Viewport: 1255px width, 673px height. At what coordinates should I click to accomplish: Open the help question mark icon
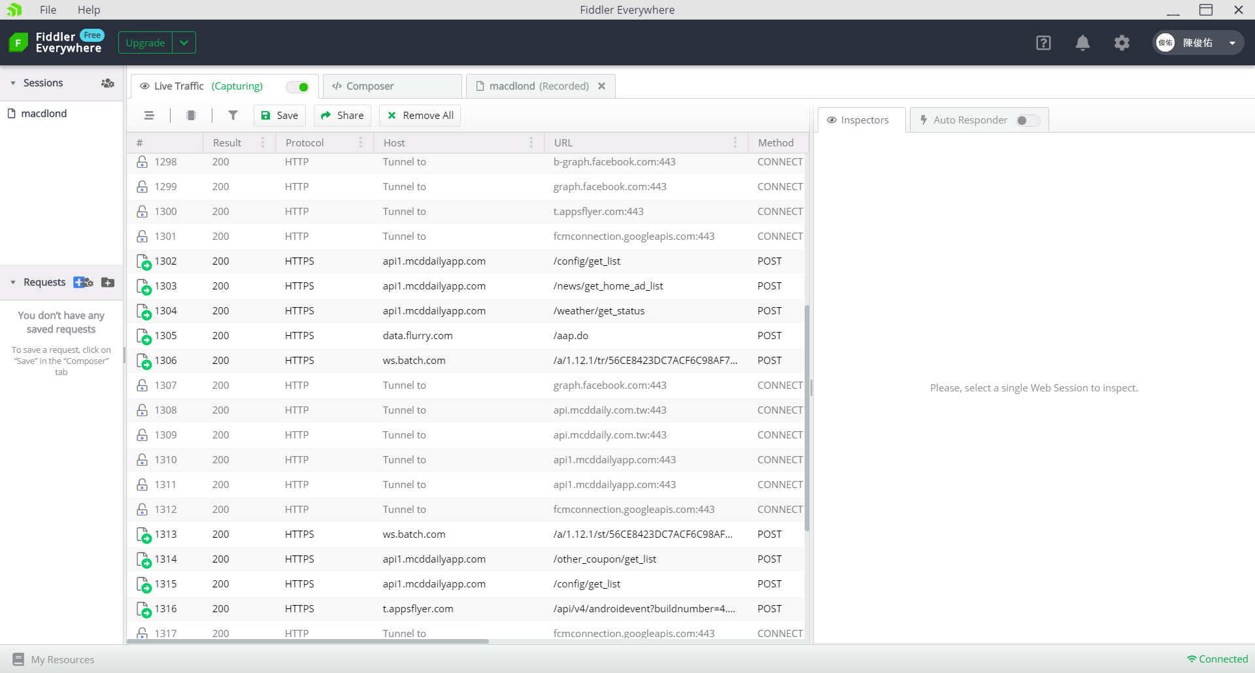[1043, 43]
